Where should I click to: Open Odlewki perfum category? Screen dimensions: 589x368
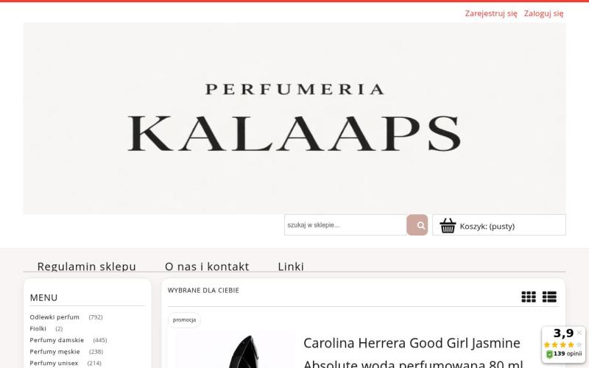[54, 317]
